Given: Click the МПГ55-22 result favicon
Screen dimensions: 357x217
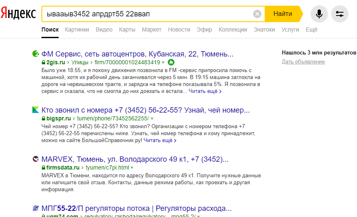Looking at the screenshot, I should coord(36,208).
